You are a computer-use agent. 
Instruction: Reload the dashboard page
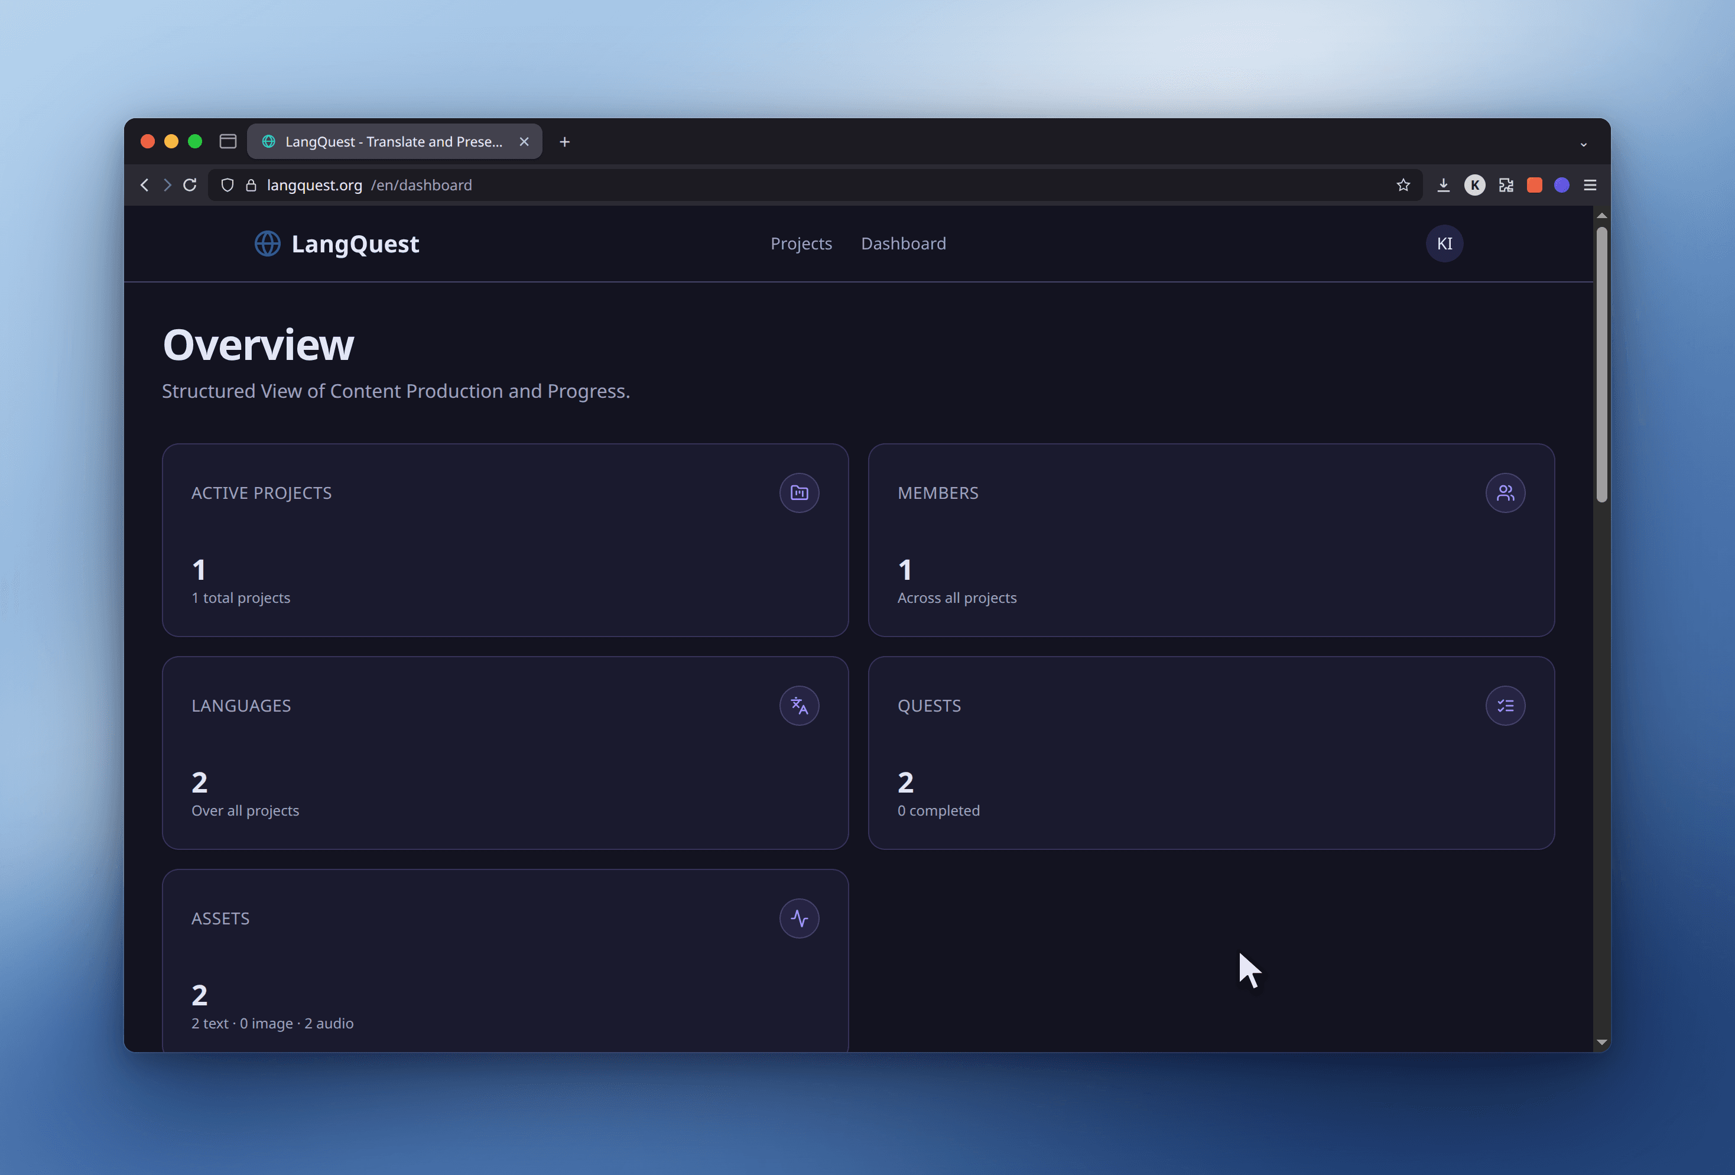(190, 185)
